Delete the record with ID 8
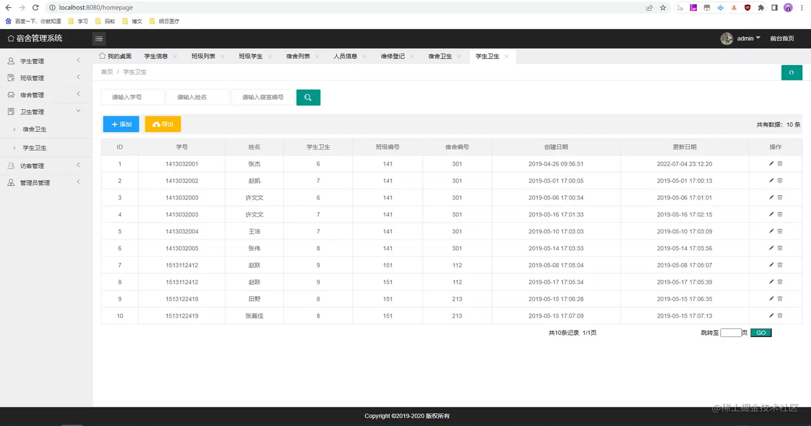Viewport: 811px width, 426px height. click(780, 282)
